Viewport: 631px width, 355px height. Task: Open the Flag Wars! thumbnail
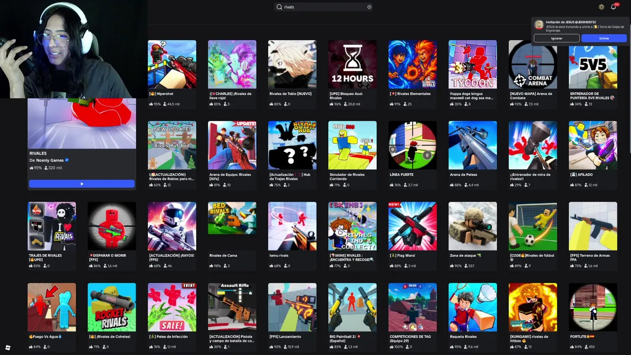coord(413,226)
